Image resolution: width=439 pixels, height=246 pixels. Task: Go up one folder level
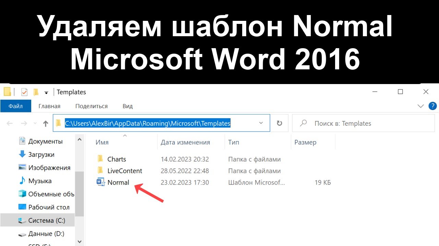tap(46, 123)
